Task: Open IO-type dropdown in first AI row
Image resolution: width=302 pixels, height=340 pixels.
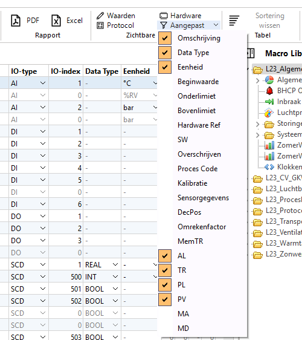Action: pos(43,83)
